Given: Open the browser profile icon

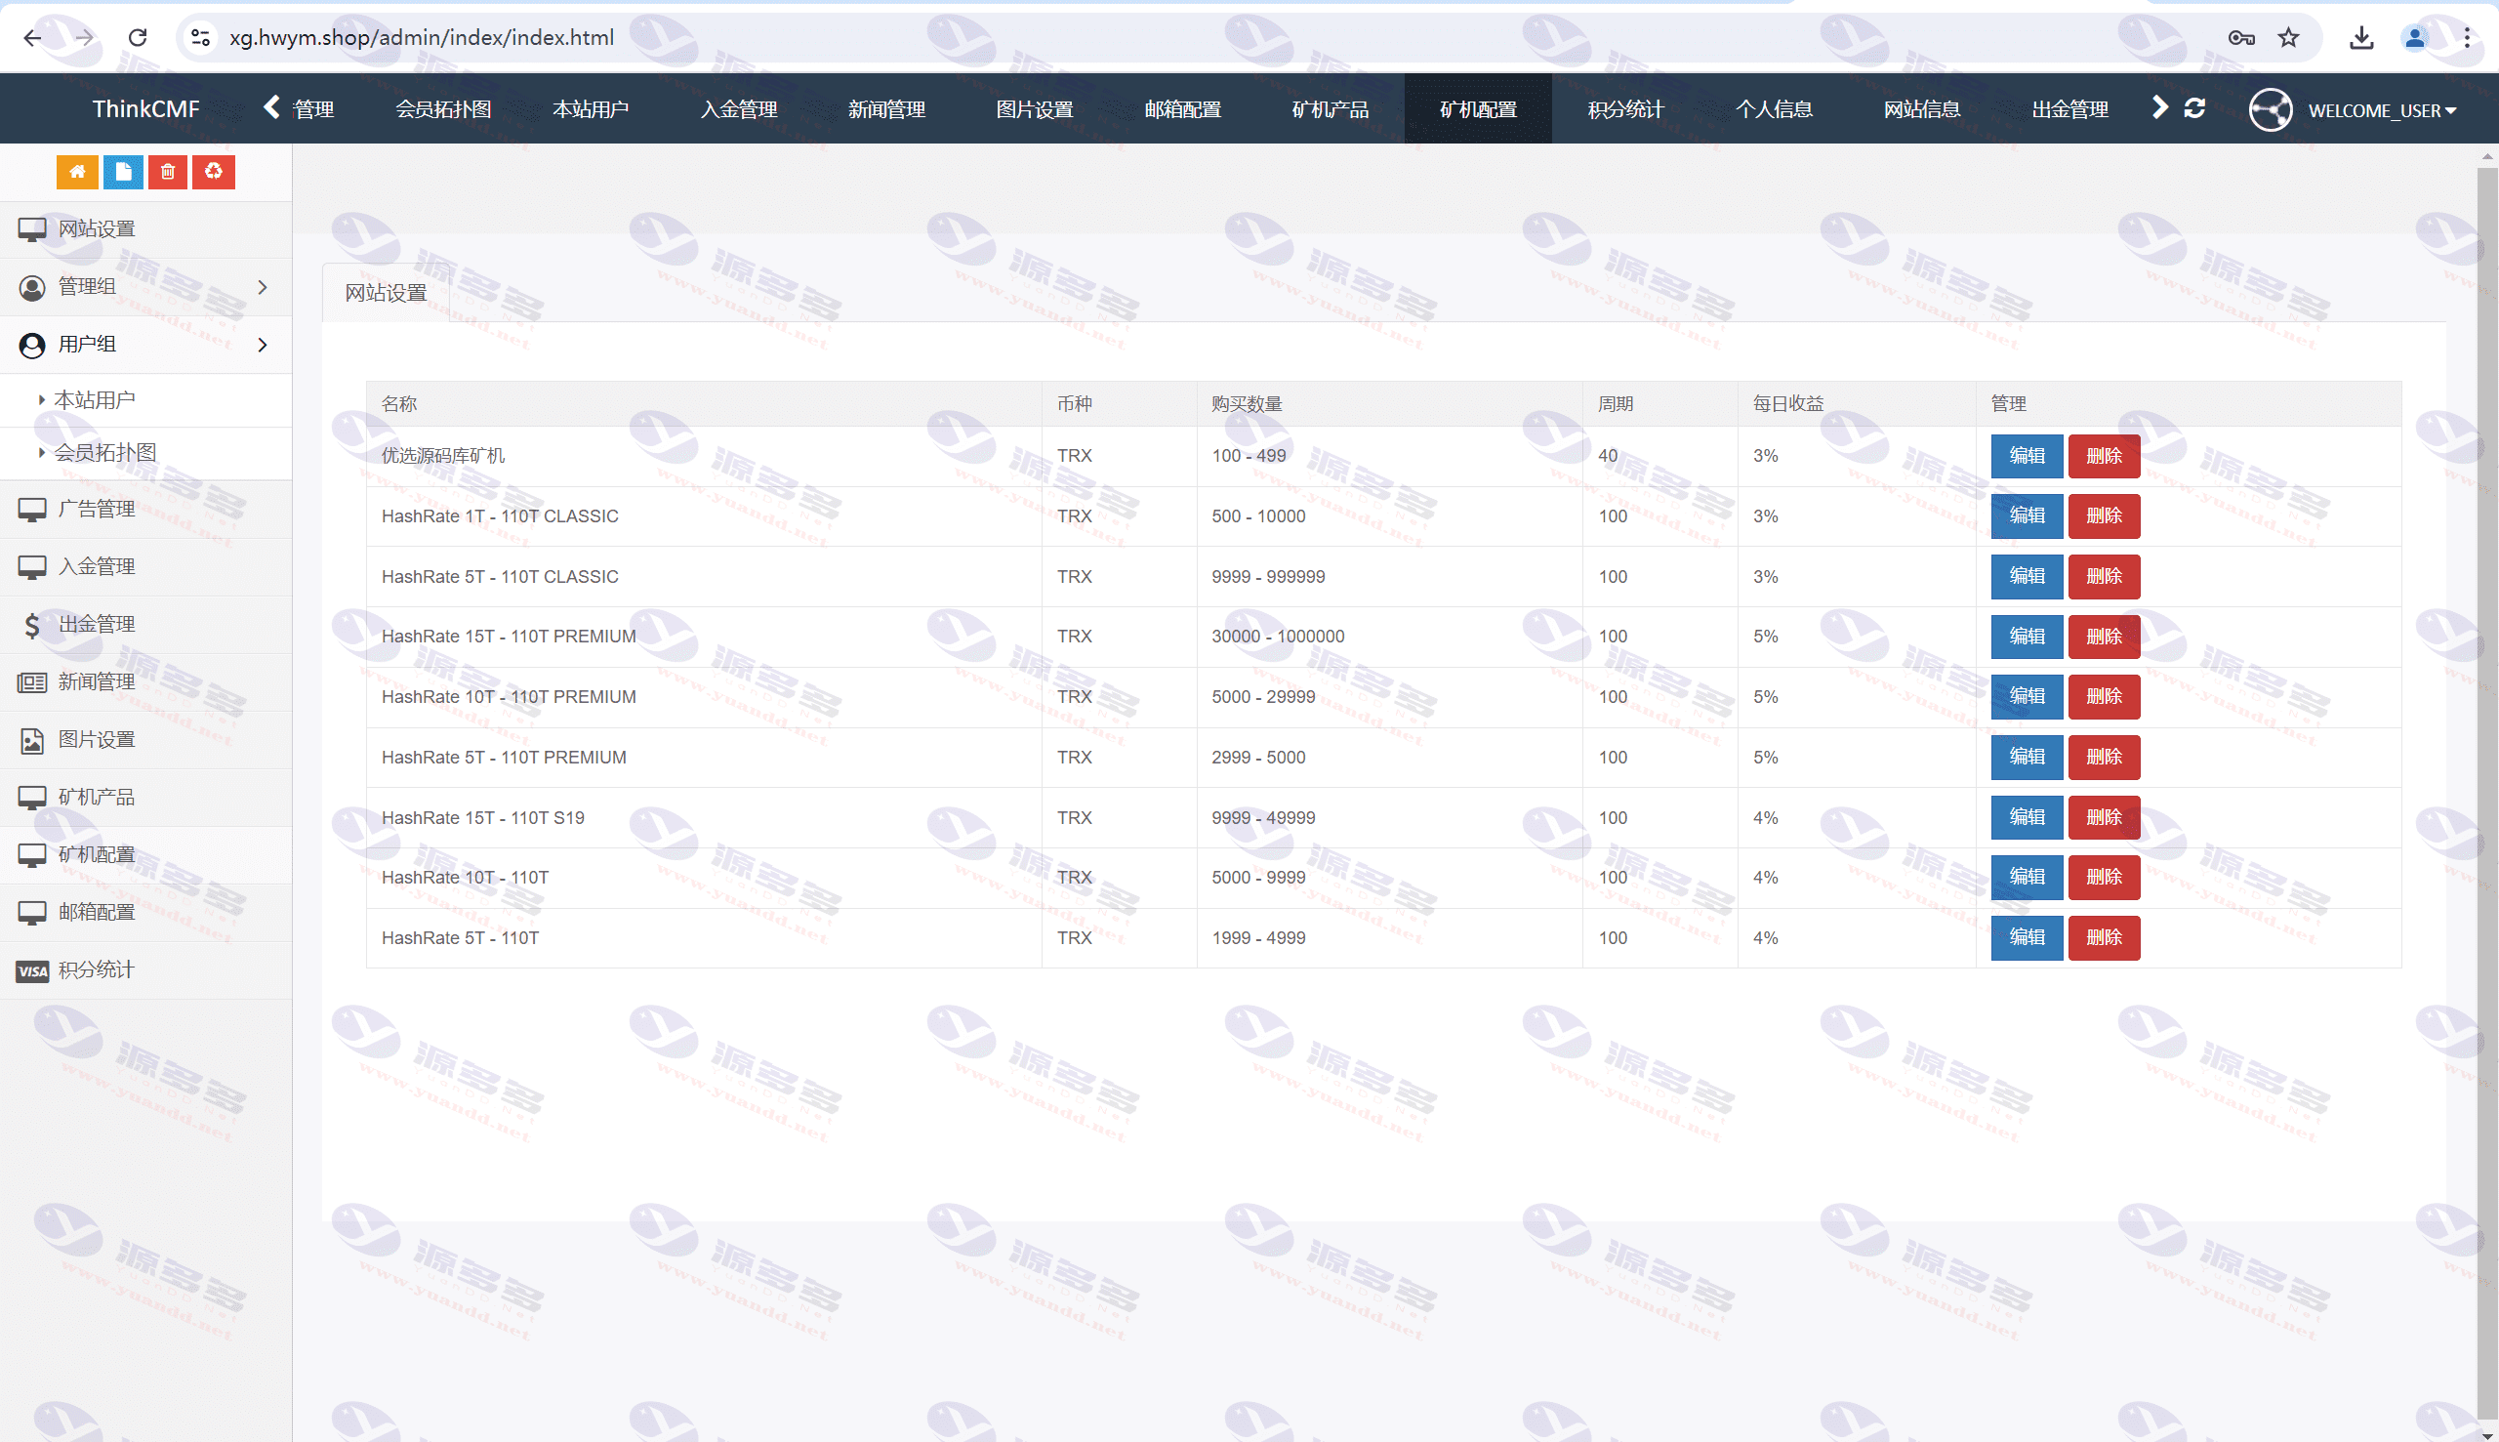Looking at the screenshot, I should (x=2415, y=38).
